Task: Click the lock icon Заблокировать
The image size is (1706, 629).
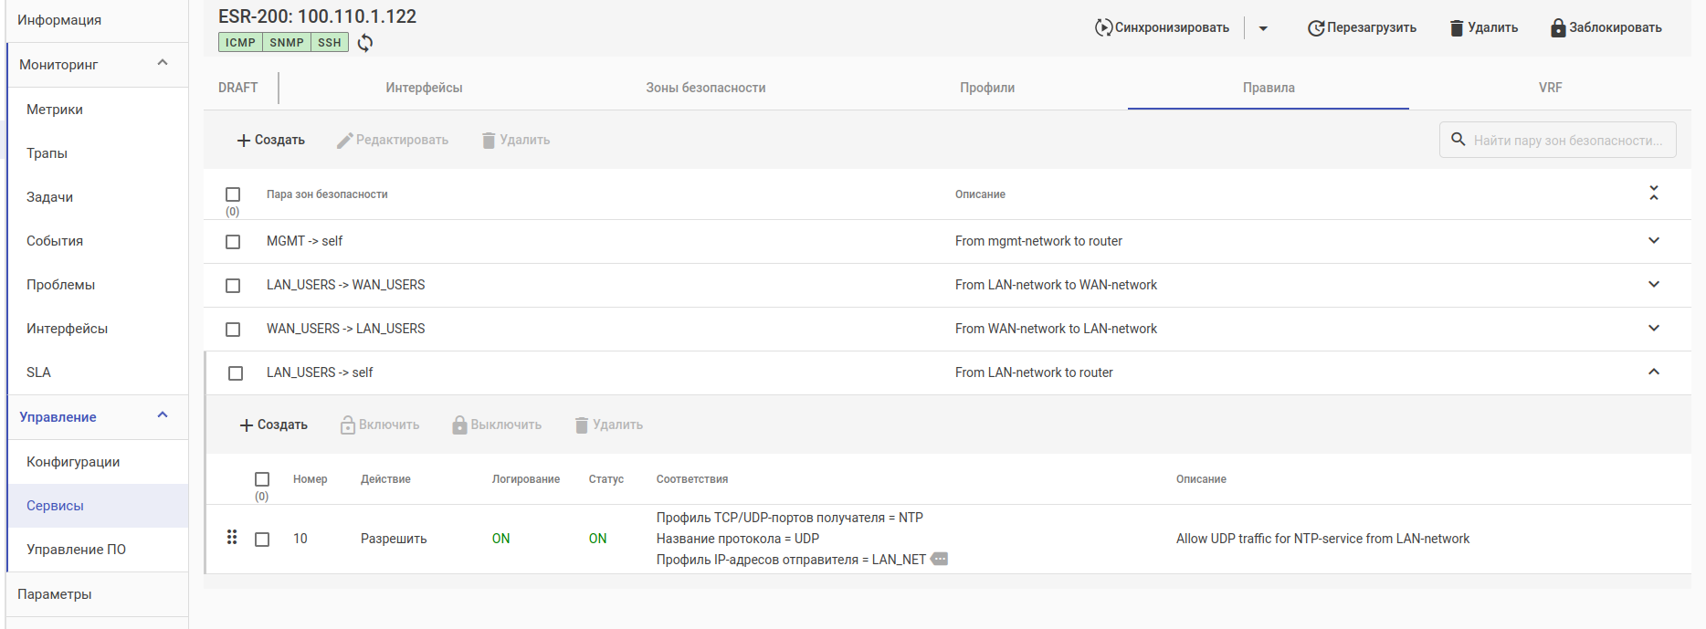Action: (x=1558, y=28)
